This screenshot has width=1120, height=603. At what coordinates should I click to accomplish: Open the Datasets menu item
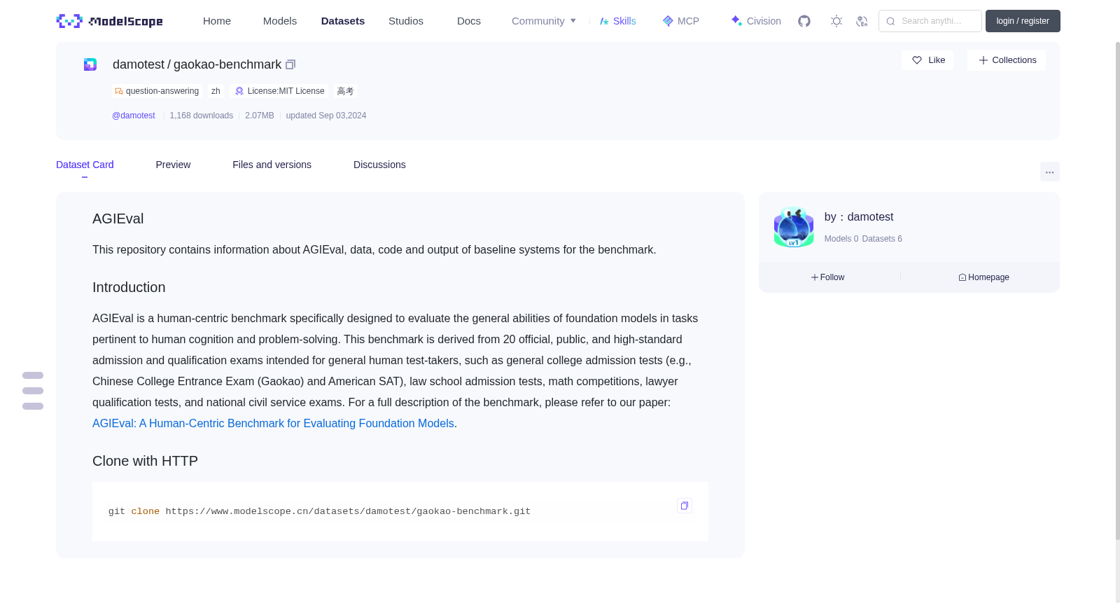click(343, 21)
